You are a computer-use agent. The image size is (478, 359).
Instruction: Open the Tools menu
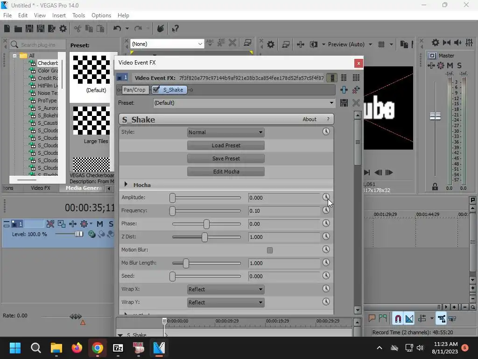point(78,15)
